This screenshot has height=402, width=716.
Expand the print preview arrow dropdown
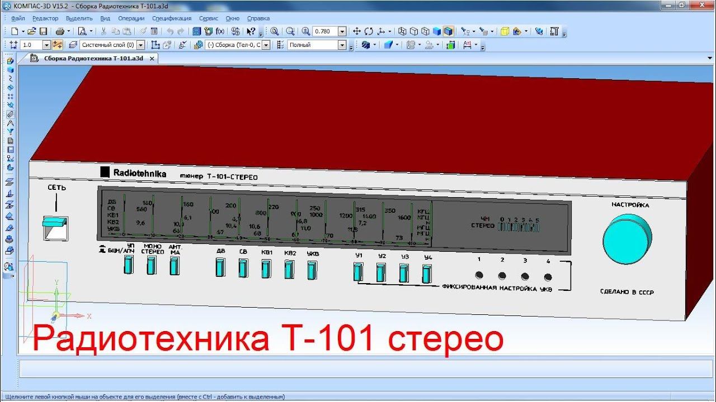point(92,31)
